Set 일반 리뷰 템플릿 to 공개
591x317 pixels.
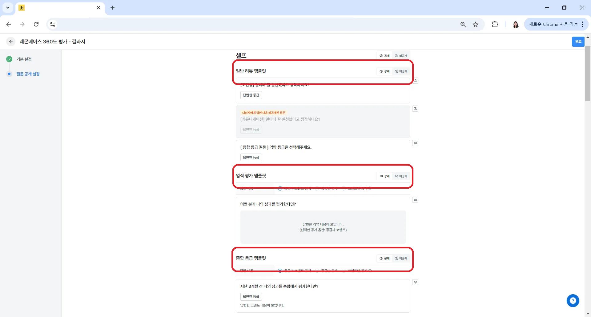[384, 71]
